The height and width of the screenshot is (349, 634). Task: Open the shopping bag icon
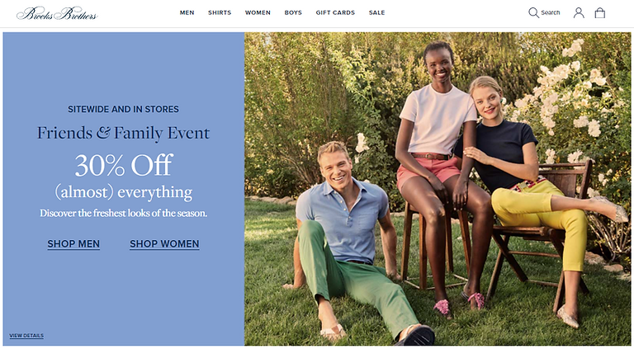coord(600,12)
